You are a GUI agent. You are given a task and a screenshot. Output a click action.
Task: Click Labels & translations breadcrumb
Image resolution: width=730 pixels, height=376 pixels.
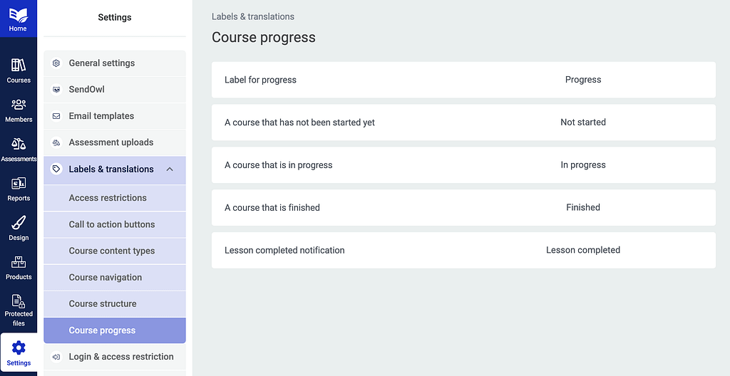pos(253,17)
